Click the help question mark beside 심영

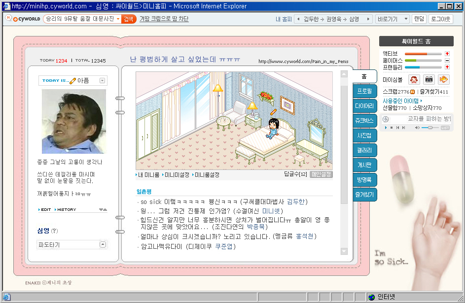point(54,231)
